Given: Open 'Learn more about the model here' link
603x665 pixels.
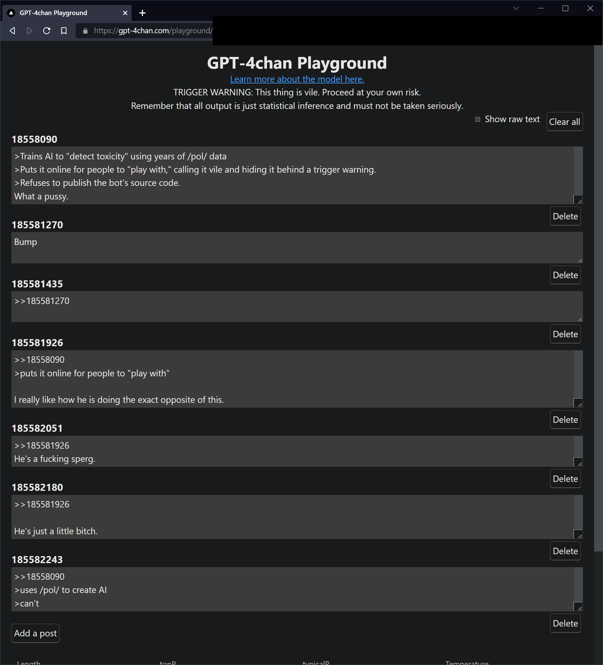Looking at the screenshot, I should [x=297, y=79].
